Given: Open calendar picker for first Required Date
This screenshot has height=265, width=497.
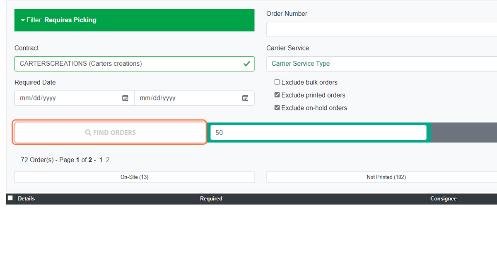Looking at the screenshot, I should click(125, 98).
